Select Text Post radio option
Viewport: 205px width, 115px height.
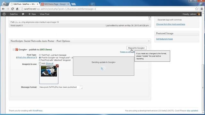tap(40, 55)
